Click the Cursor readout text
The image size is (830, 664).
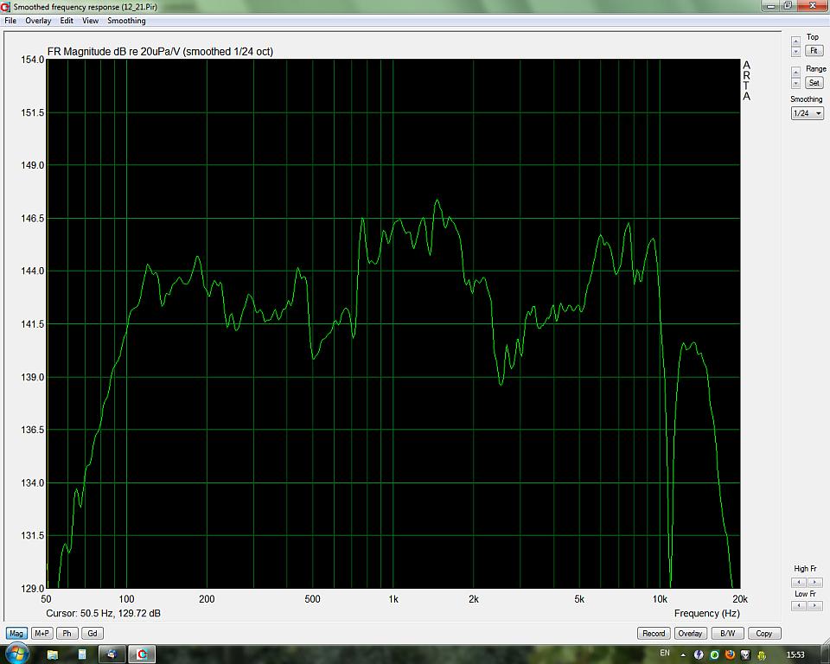(103, 613)
